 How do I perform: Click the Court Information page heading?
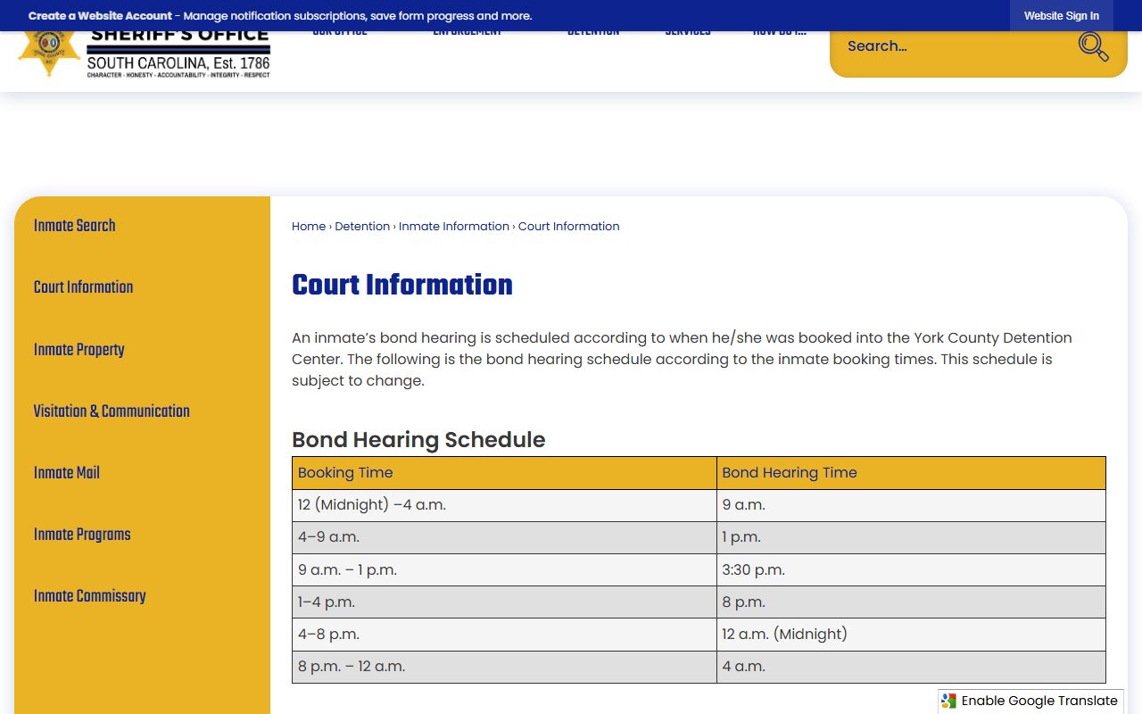coord(402,285)
